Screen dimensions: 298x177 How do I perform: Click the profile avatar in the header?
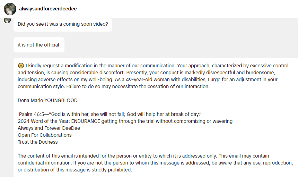click(x=10, y=9)
